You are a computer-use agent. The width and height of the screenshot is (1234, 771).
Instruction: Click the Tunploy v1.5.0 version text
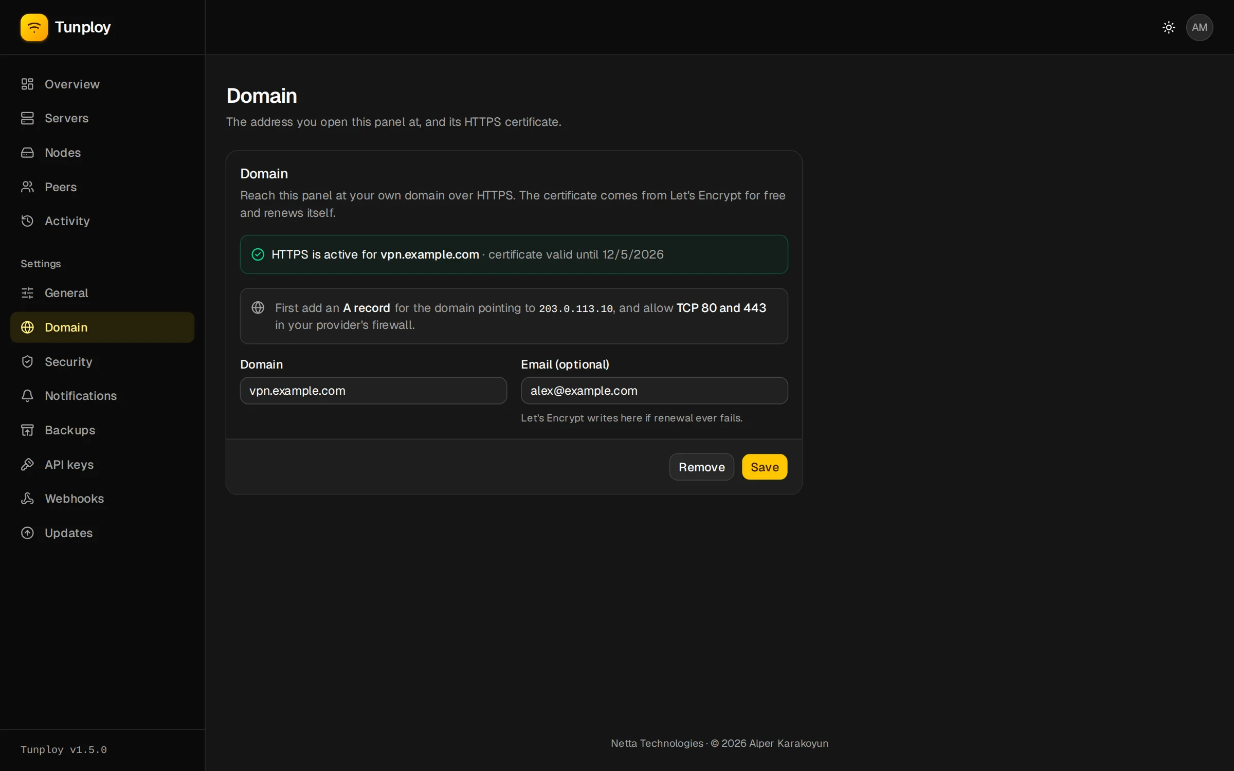tap(64, 750)
